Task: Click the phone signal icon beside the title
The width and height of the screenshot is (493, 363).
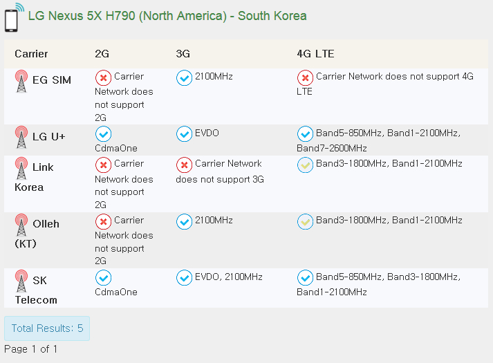Action: click(13, 17)
